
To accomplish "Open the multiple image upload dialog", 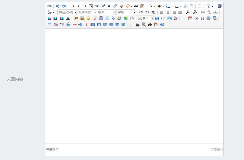I will pyautogui.click(x=82, y=18).
